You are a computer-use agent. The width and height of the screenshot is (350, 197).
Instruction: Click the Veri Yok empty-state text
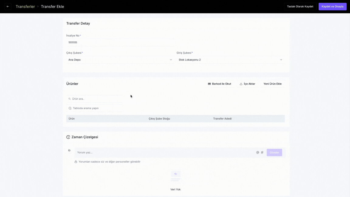tap(175, 189)
